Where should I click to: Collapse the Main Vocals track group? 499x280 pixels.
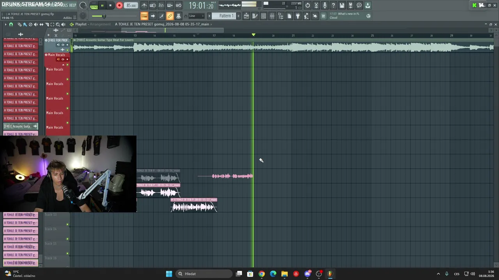(x=64, y=65)
